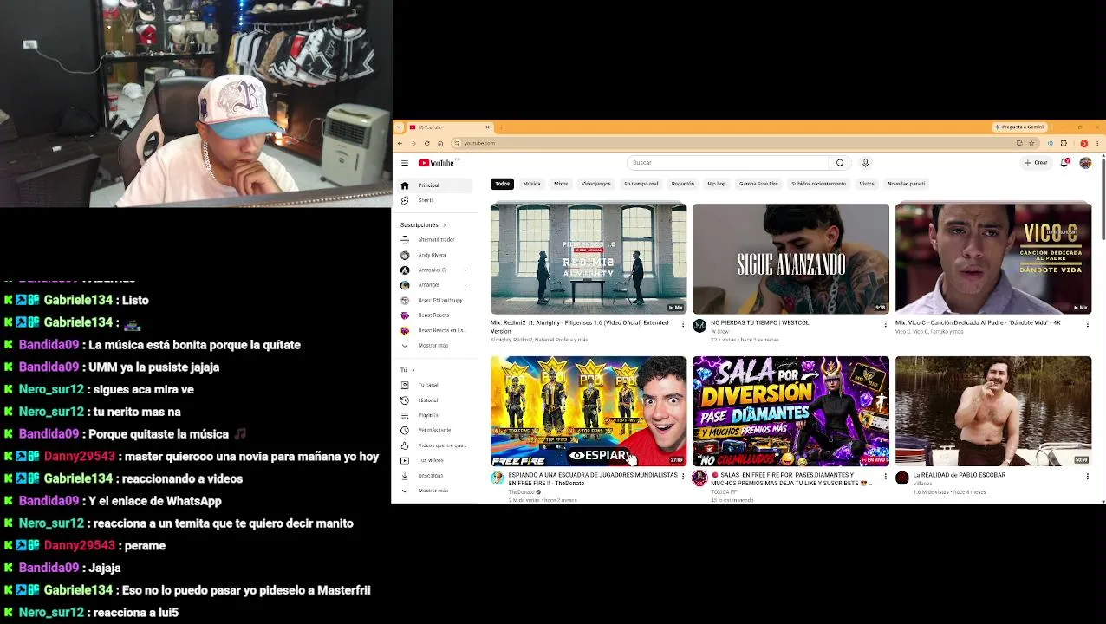1106x624 pixels.
Task: Select the Música filter chip
Action: tap(531, 184)
